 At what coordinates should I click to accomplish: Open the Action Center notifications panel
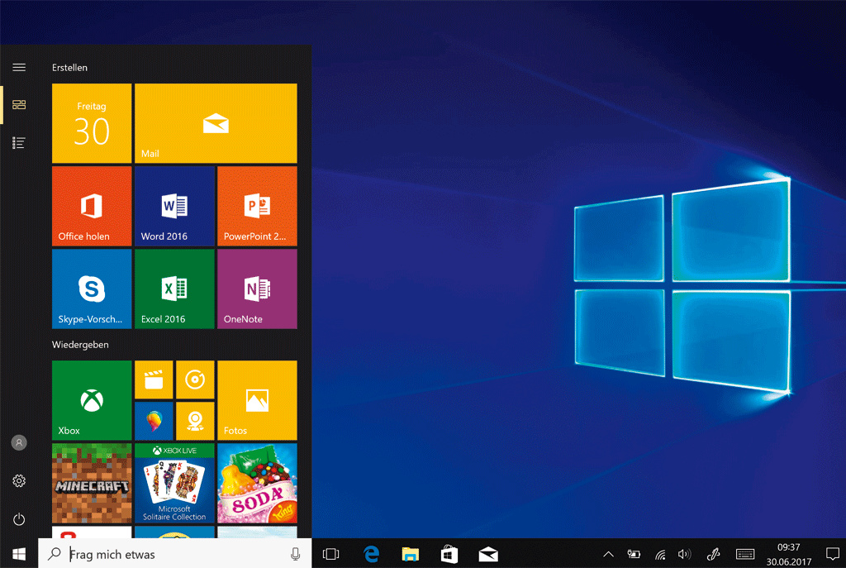(x=832, y=554)
